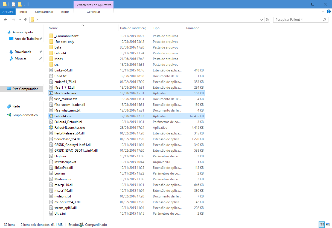This screenshot has width=332, height=228.
Task: Click the Mods folder icon
Action: (x=51, y=59)
